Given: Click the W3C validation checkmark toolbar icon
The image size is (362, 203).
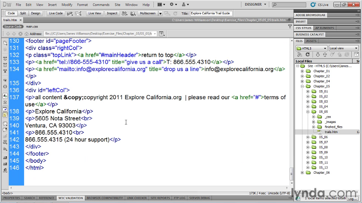Looking at the screenshot, I should (x=78, y=14).
